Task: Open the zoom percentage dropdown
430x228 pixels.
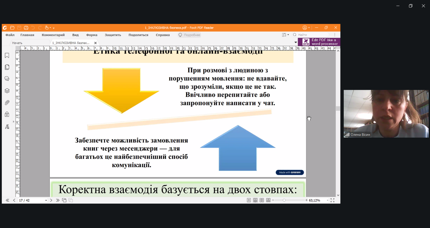Action: tap(327, 200)
